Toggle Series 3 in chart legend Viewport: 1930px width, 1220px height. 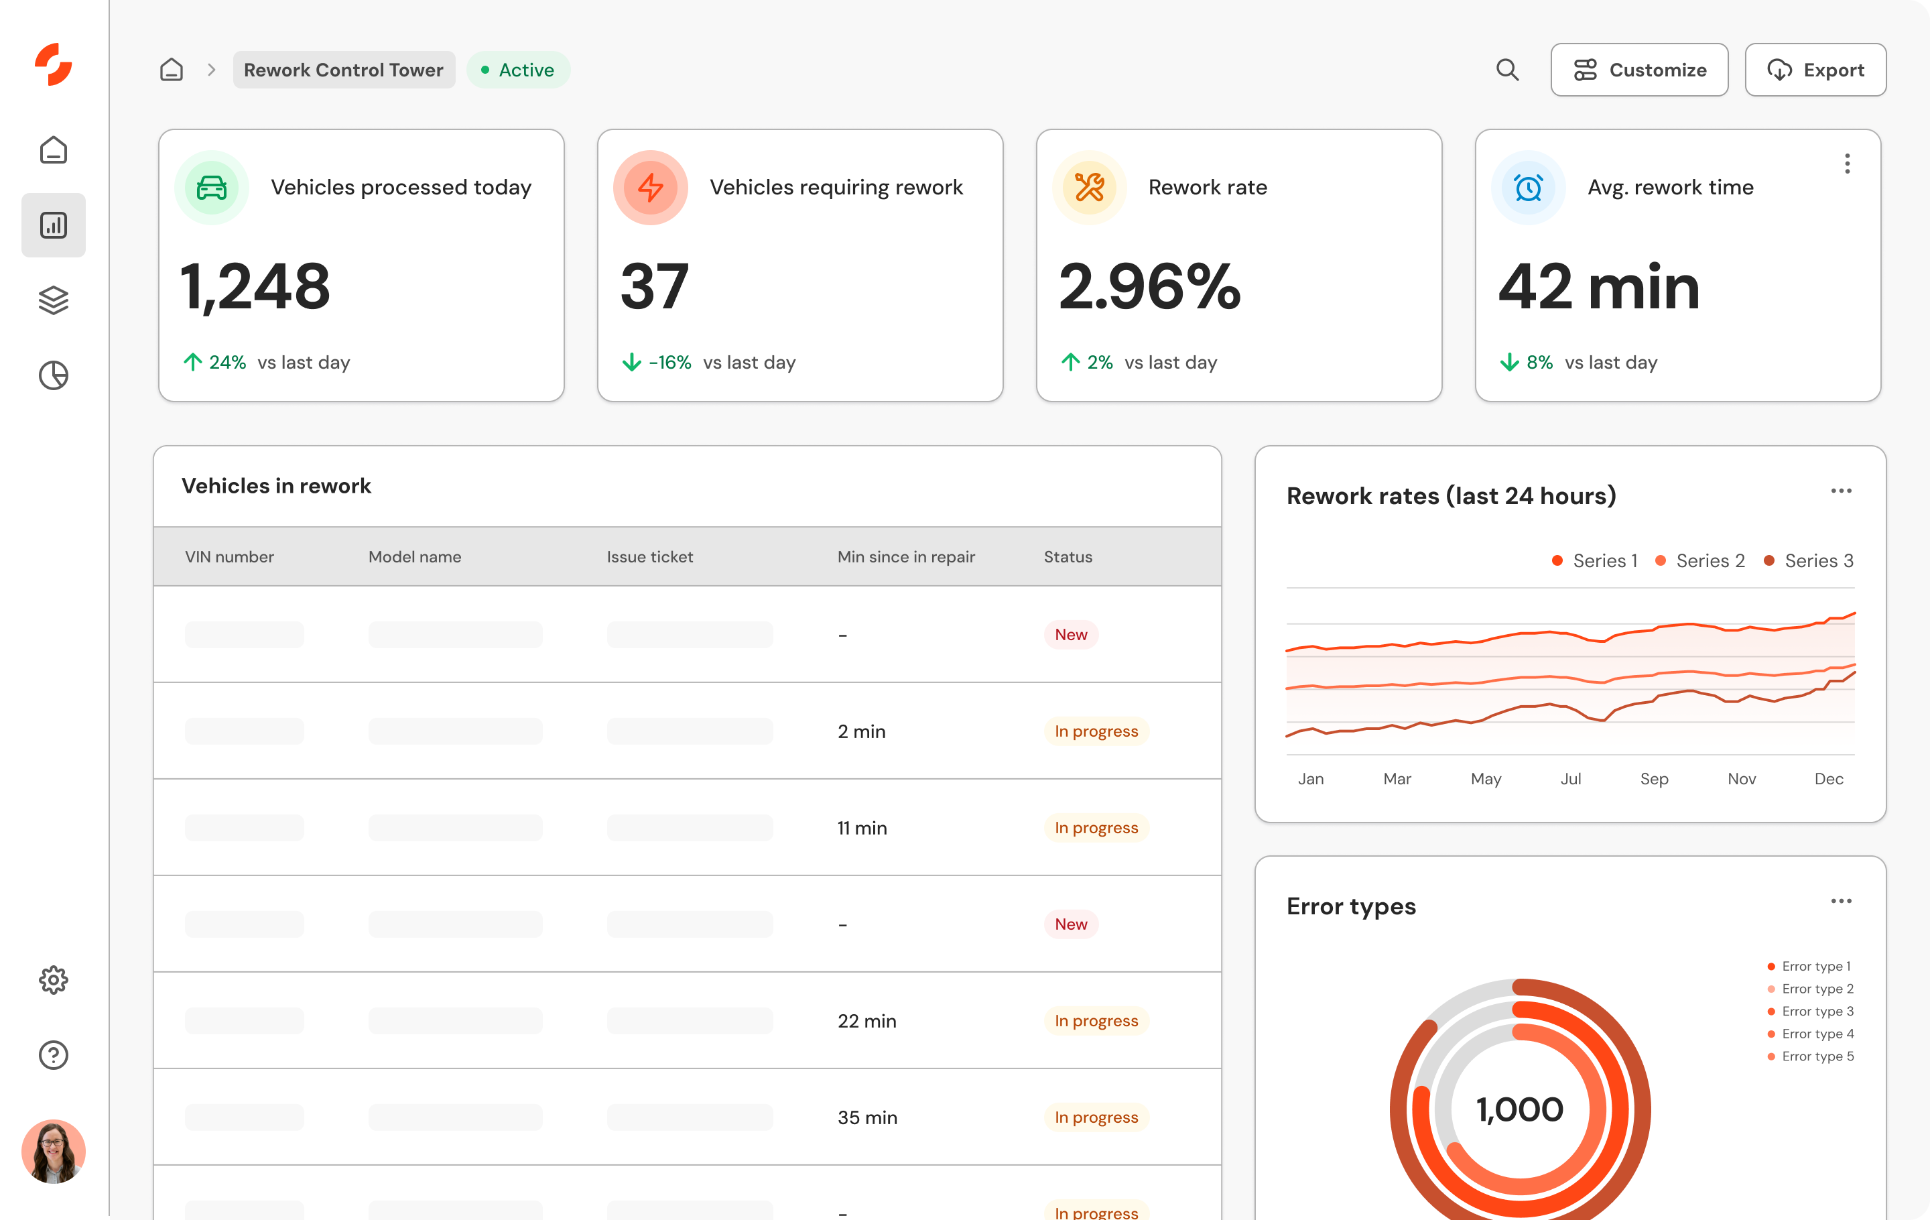pos(1808,561)
